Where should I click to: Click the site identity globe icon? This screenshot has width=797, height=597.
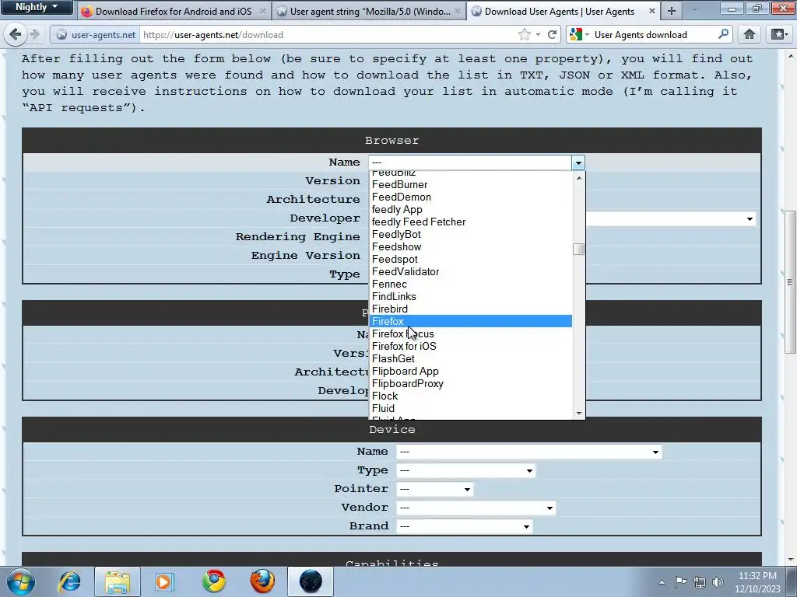click(x=61, y=34)
